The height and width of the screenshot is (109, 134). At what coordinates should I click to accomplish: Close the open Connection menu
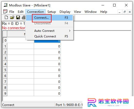coord(35,12)
